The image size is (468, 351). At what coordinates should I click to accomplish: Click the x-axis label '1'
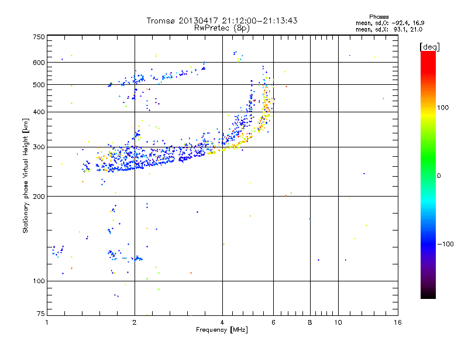(47, 322)
